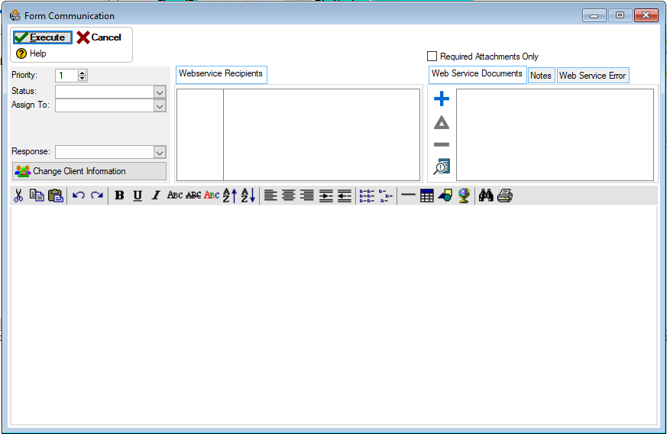Center align the text

click(x=288, y=196)
